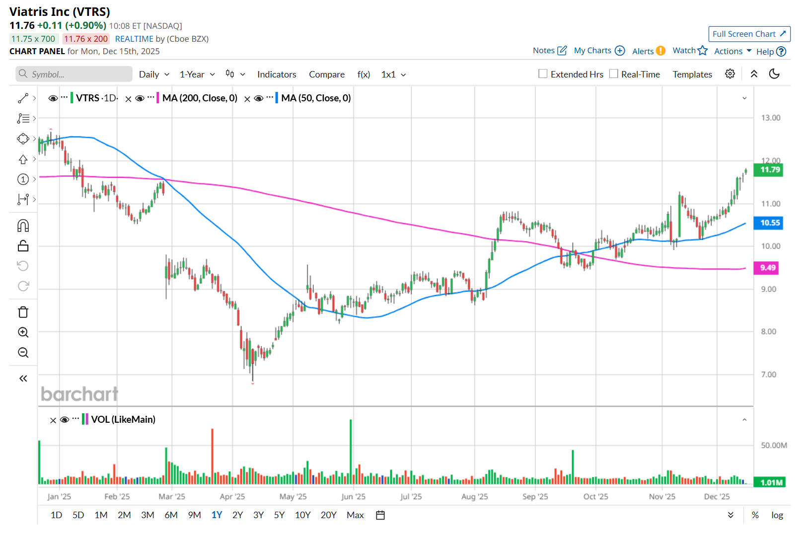Click the Full Screen Chart button
This screenshot has height=538, width=805.
749,34
